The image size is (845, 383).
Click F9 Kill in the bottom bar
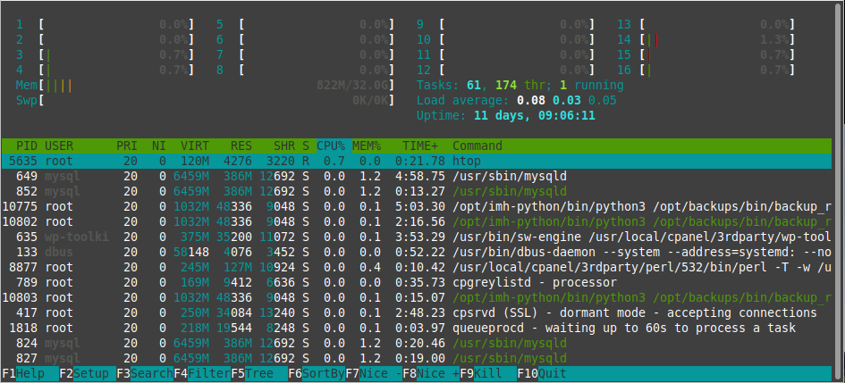(488, 373)
